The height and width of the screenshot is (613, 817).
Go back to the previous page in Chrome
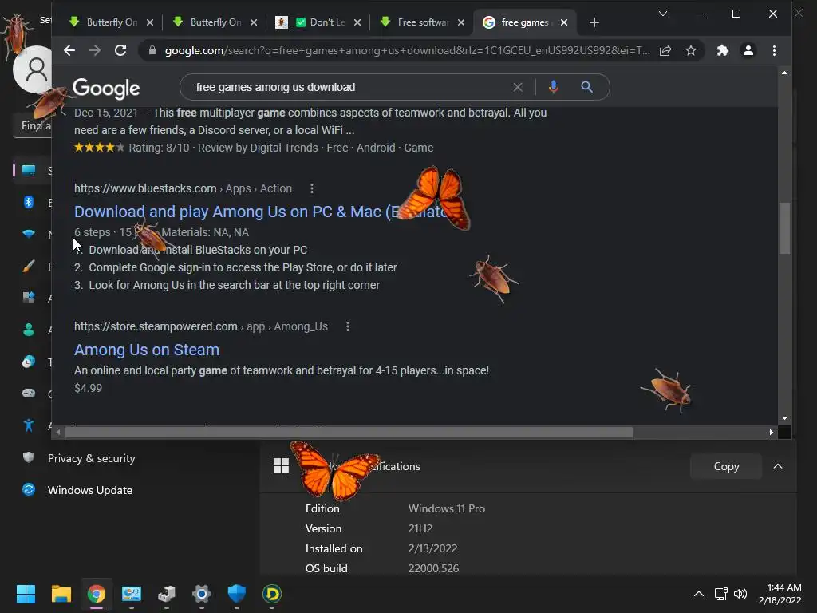[69, 50]
